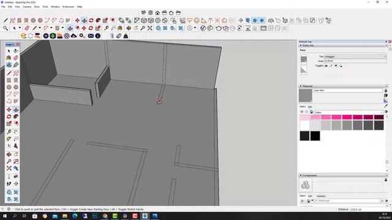
Task: Select the Tape Measure tool in Large Tool Set
Action: [x=9, y=131]
